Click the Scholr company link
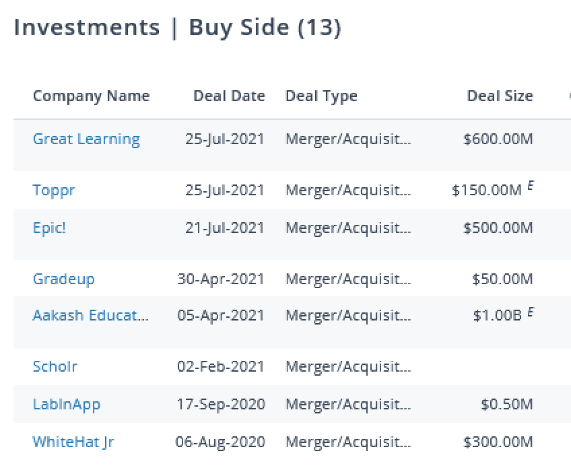 [x=55, y=366]
